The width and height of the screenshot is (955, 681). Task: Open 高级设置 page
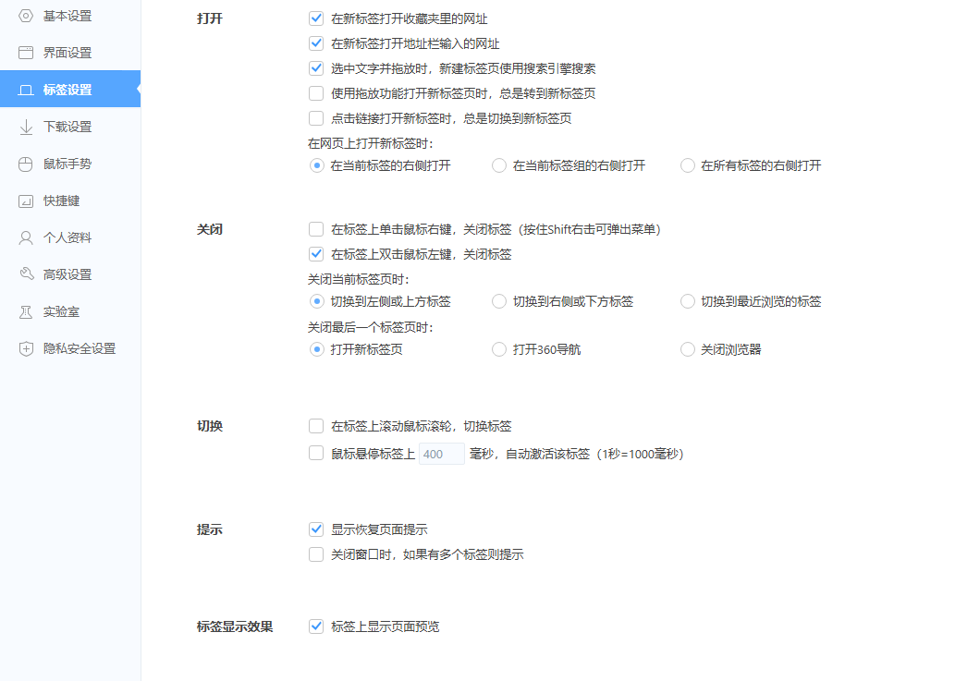[x=70, y=275]
